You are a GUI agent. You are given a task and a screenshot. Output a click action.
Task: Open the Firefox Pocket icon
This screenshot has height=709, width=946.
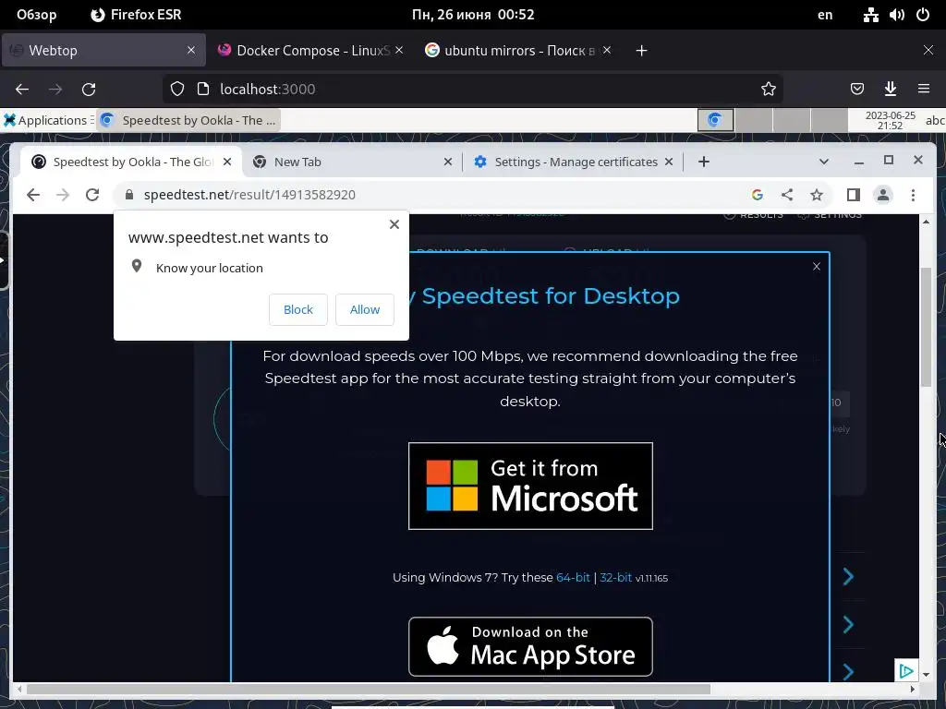tap(856, 90)
